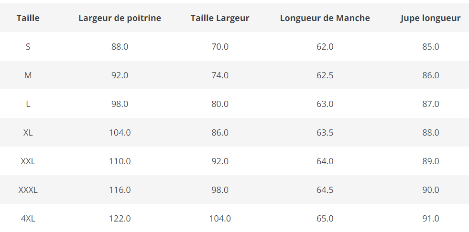Click the Longueur de Manche header
The height and width of the screenshot is (232, 469).
[x=325, y=18]
